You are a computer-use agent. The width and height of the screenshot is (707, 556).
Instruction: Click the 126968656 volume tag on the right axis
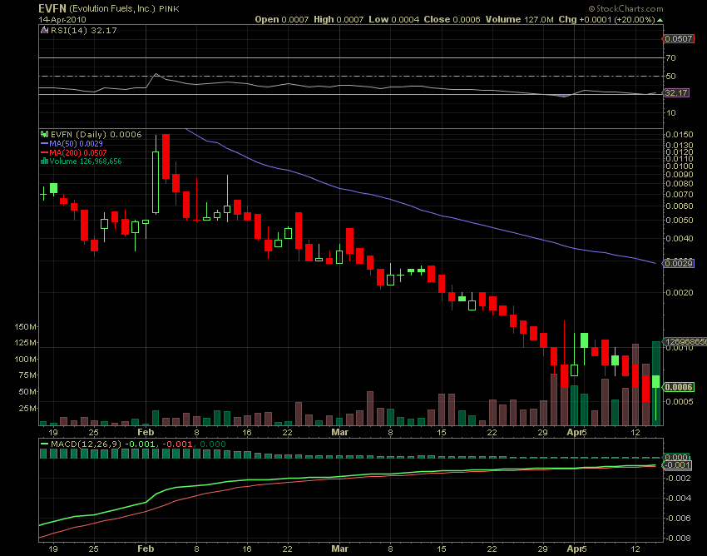(685, 341)
